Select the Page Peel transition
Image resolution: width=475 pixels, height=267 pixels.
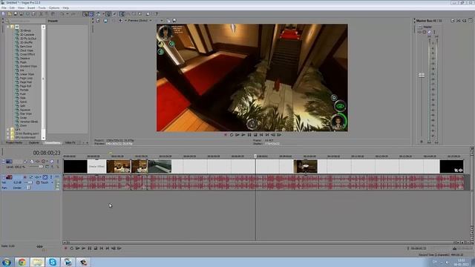click(26, 82)
